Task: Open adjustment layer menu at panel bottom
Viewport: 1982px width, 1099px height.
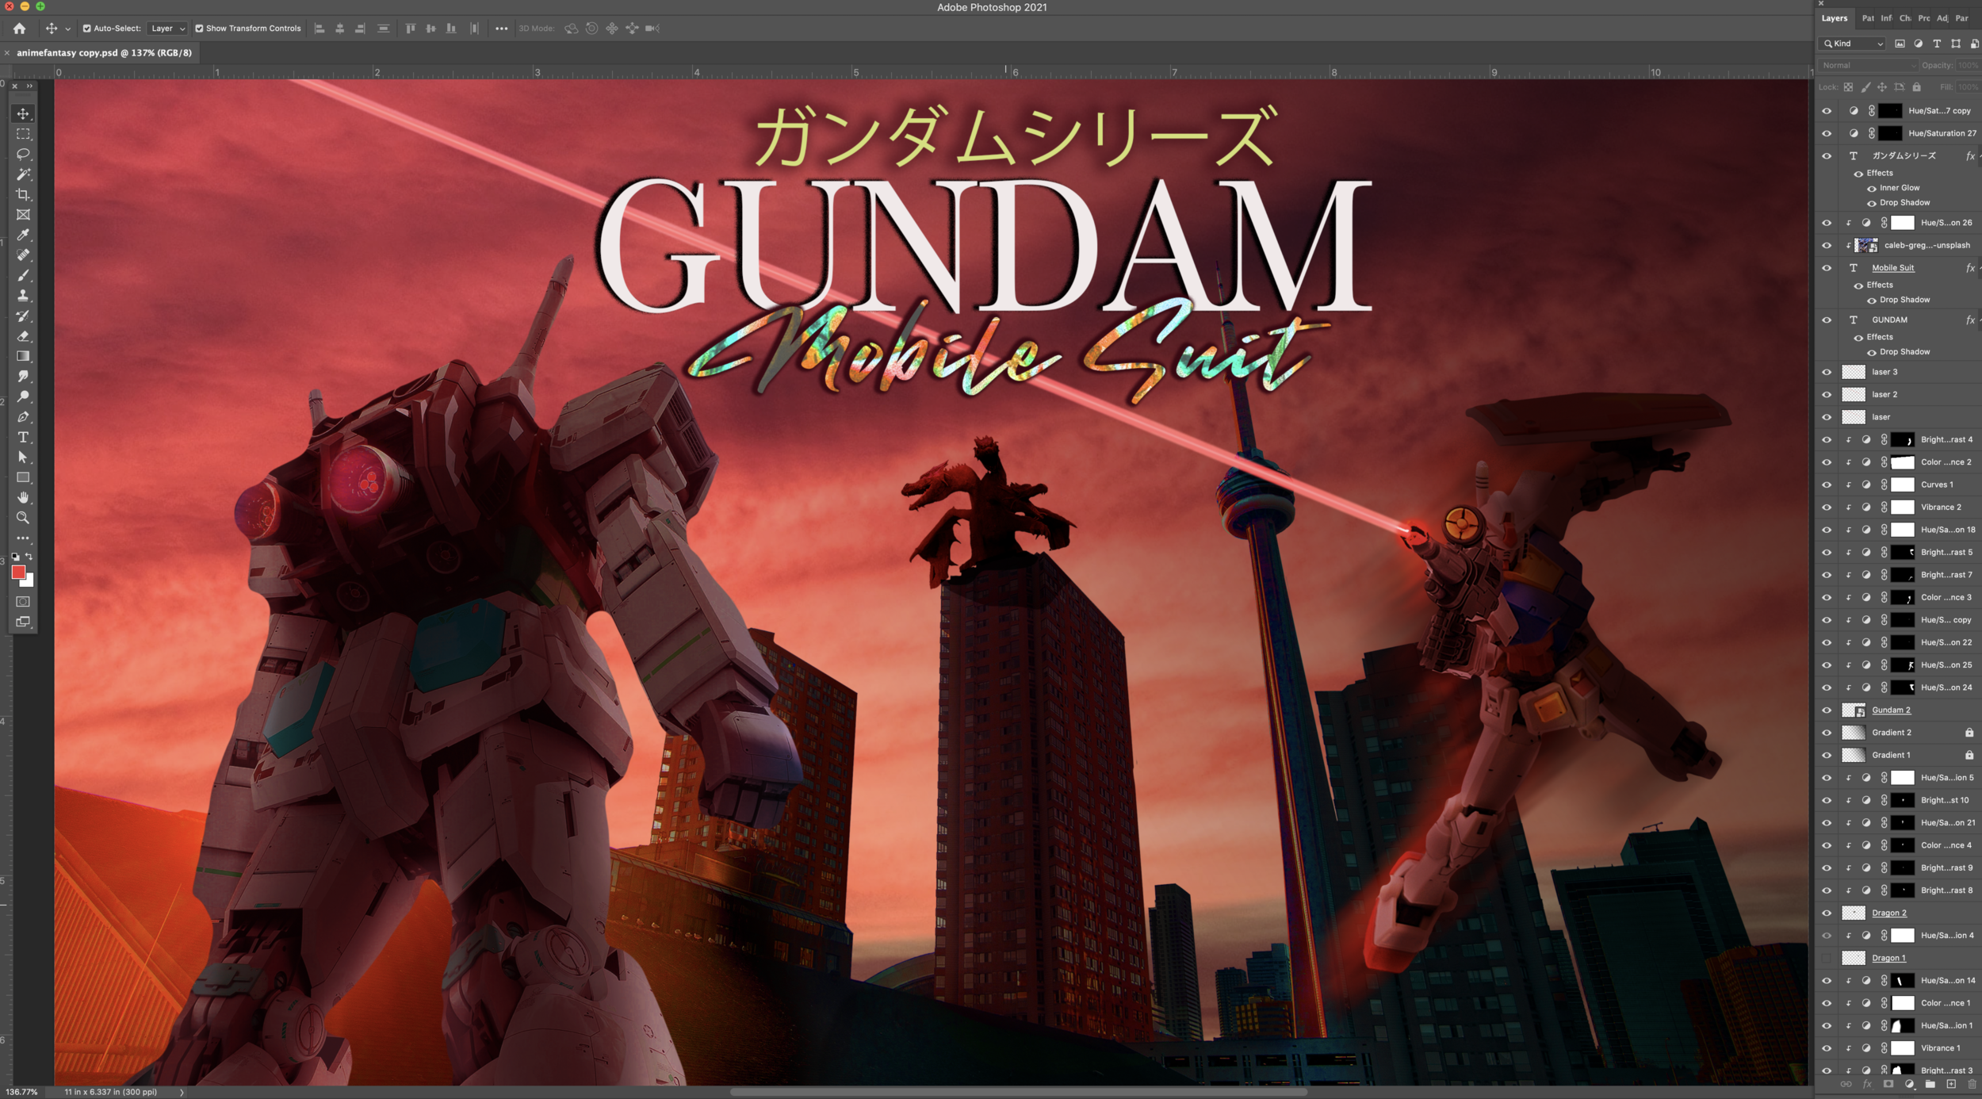Action: 1909,1084
